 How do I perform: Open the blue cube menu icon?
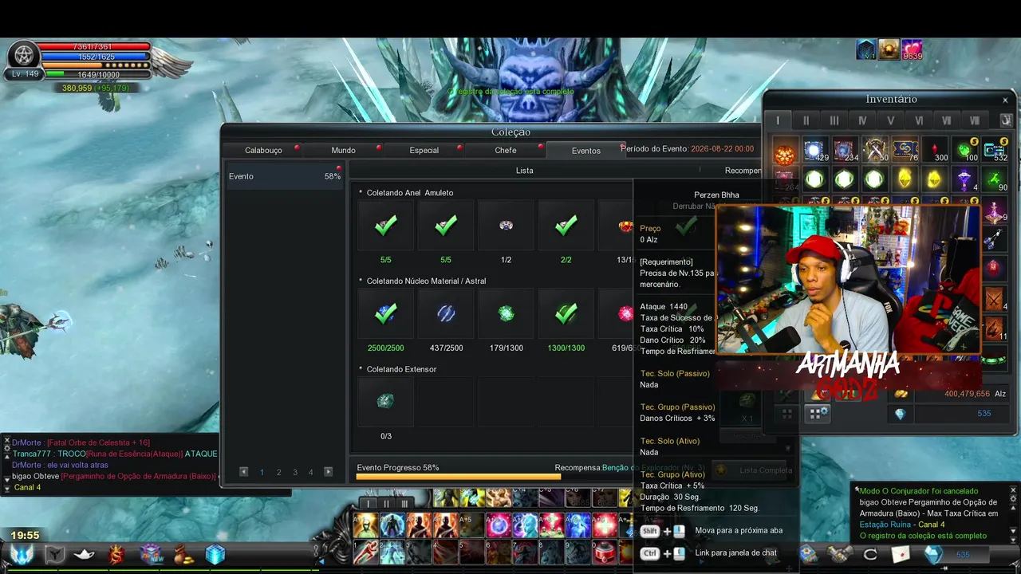coord(215,555)
